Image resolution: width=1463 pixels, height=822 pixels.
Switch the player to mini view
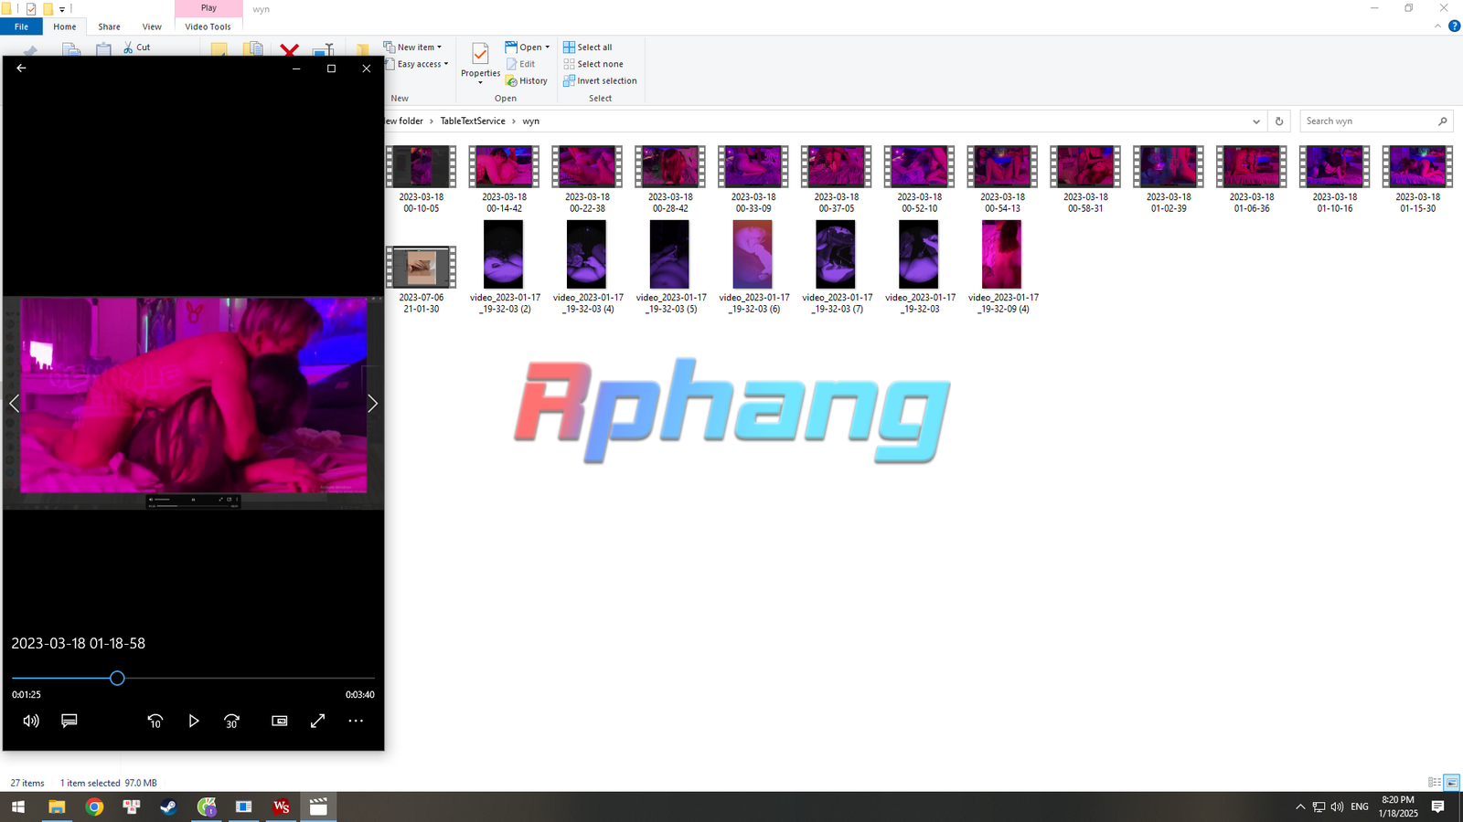pyautogui.click(x=280, y=721)
